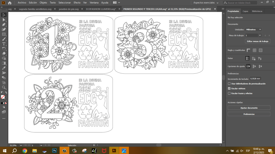Screen dimensions: 275x154
Task: Expand the Mesa de trabajo dropdown
Action: coord(260,35)
